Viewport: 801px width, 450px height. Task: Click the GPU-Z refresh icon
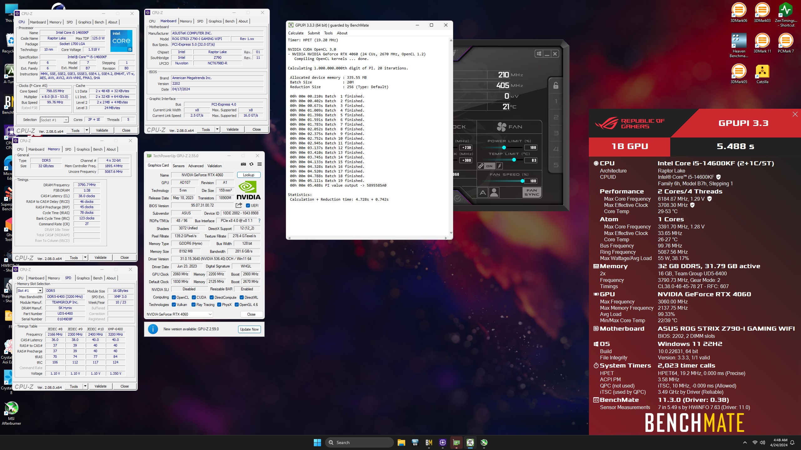pos(251,164)
